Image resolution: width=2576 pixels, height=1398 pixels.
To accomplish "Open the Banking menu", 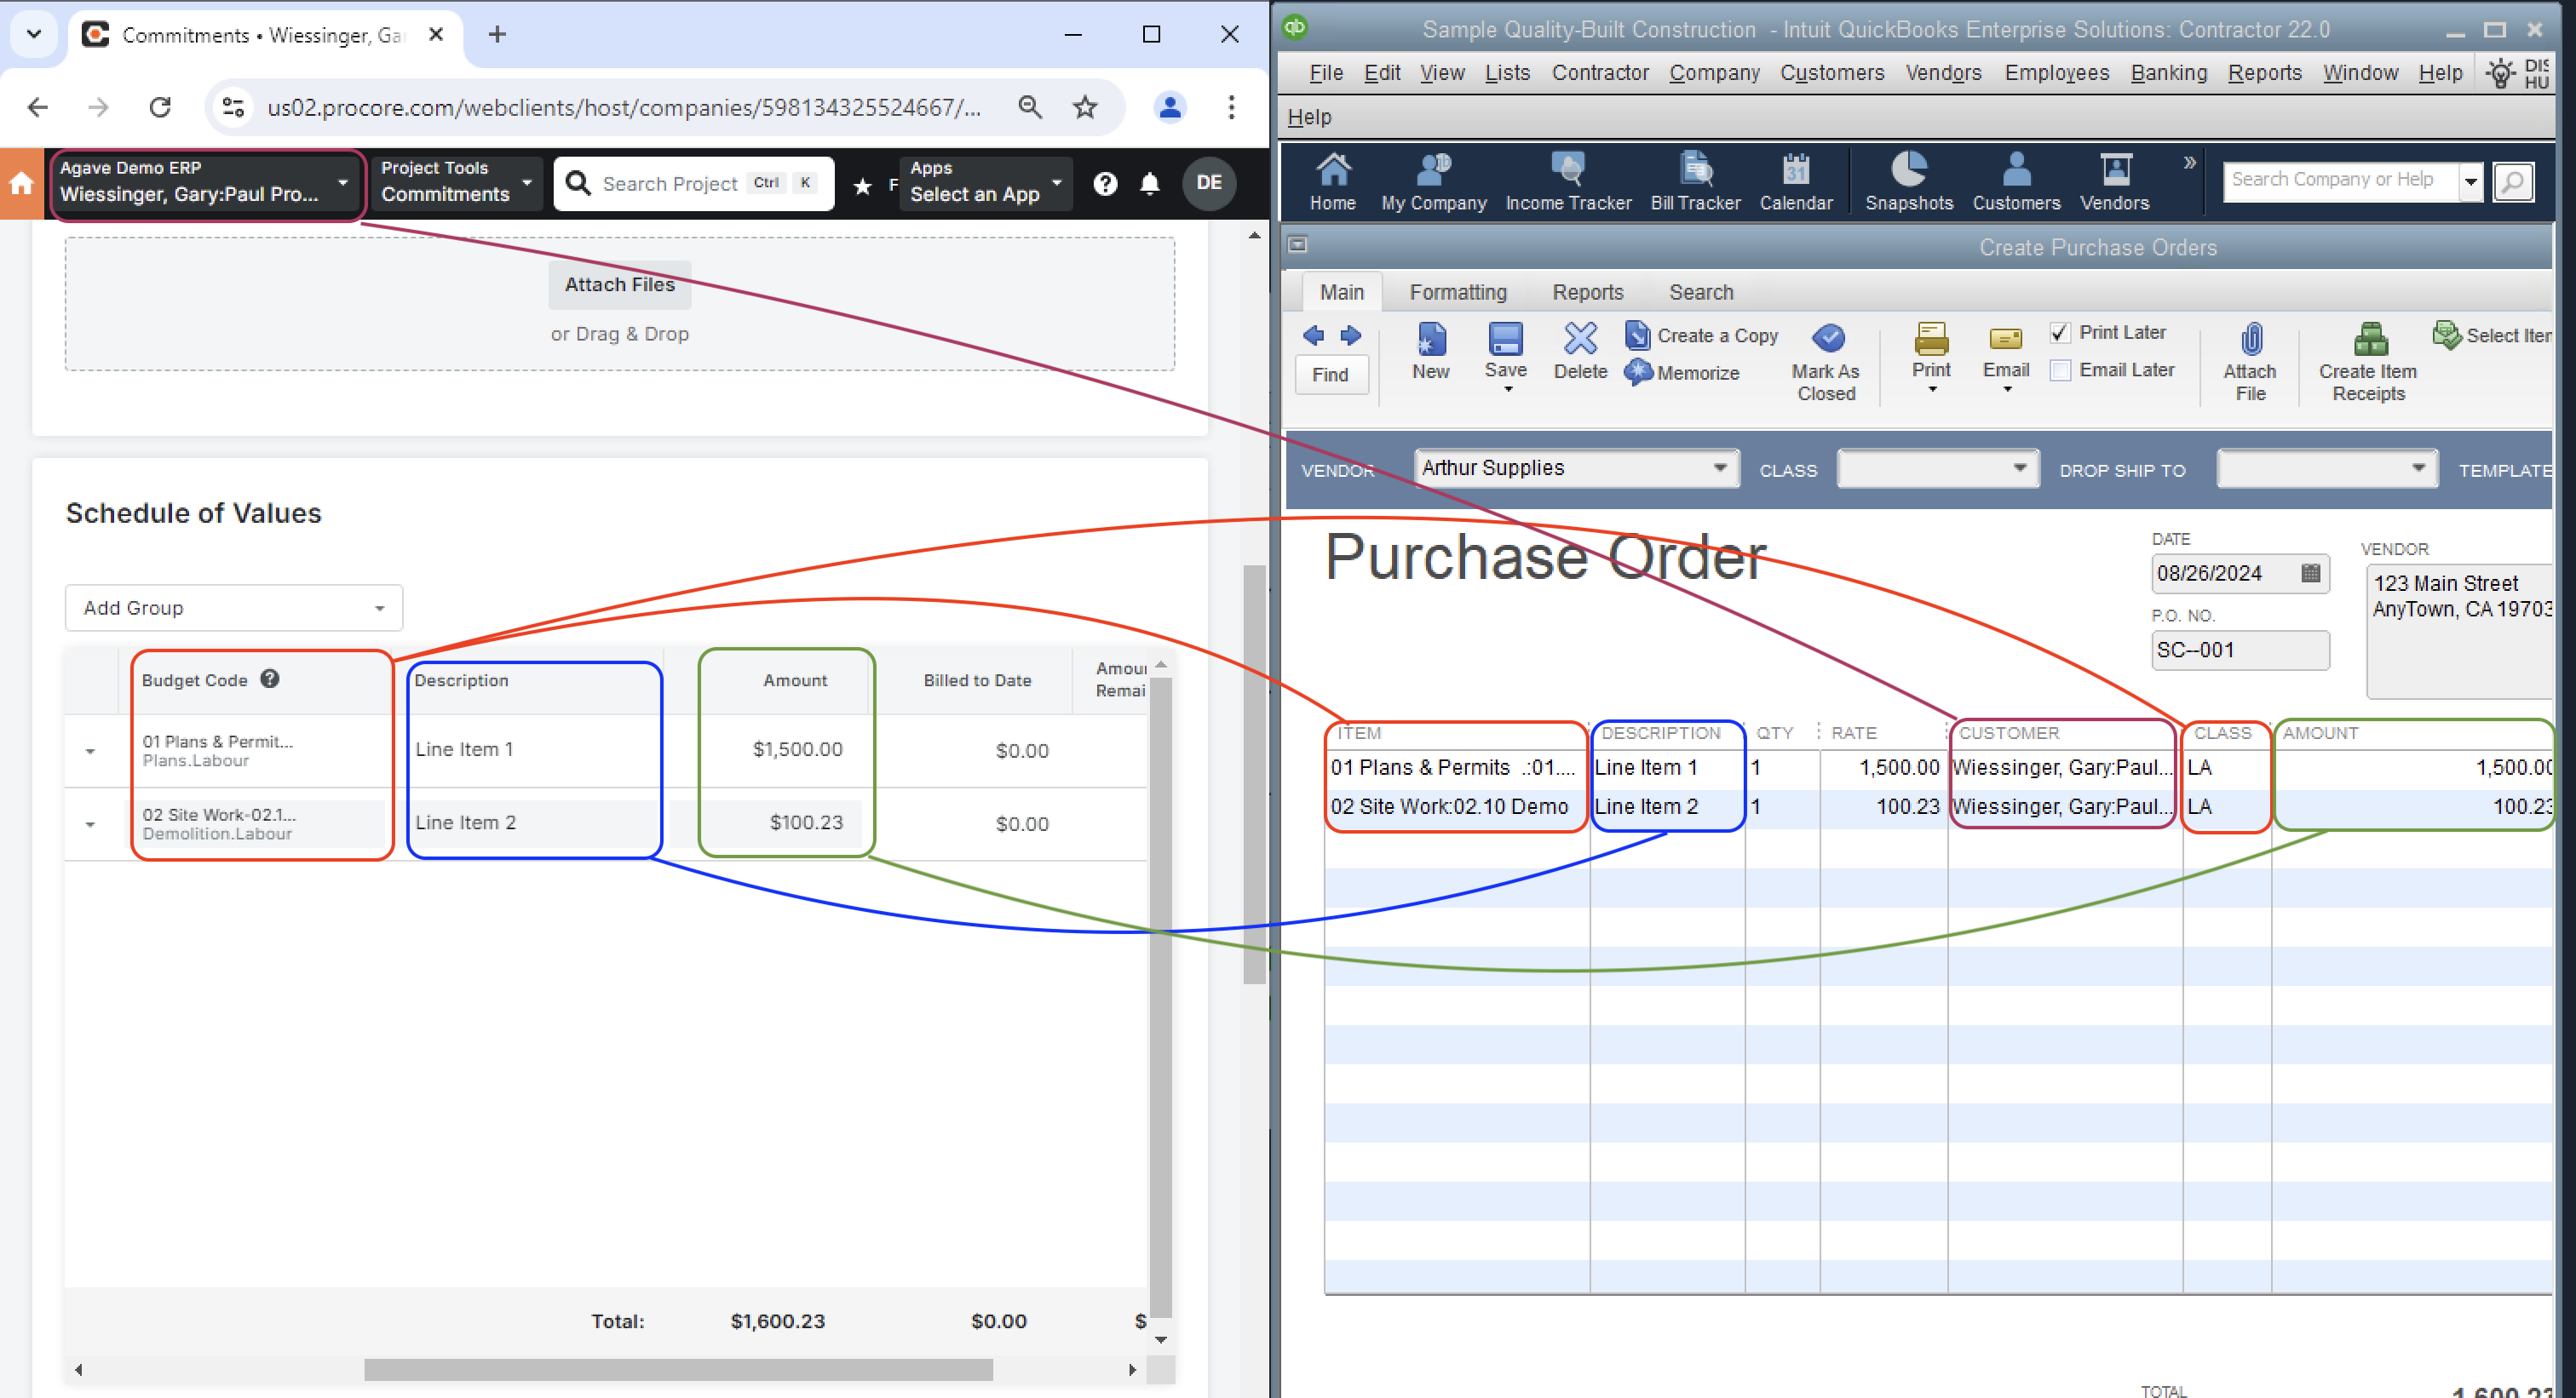I will pos(2168,73).
